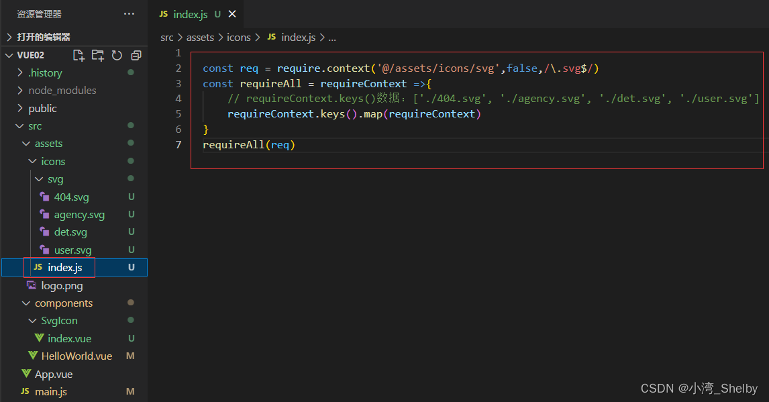Click the JS icon beside main.js

click(x=25, y=391)
